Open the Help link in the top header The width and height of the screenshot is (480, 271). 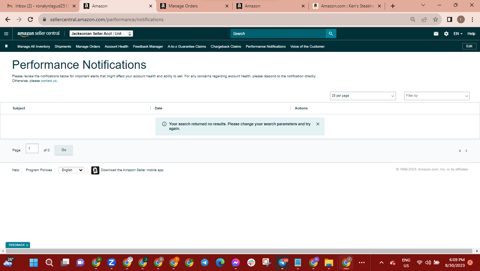pyautogui.click(x=472, y=34)
